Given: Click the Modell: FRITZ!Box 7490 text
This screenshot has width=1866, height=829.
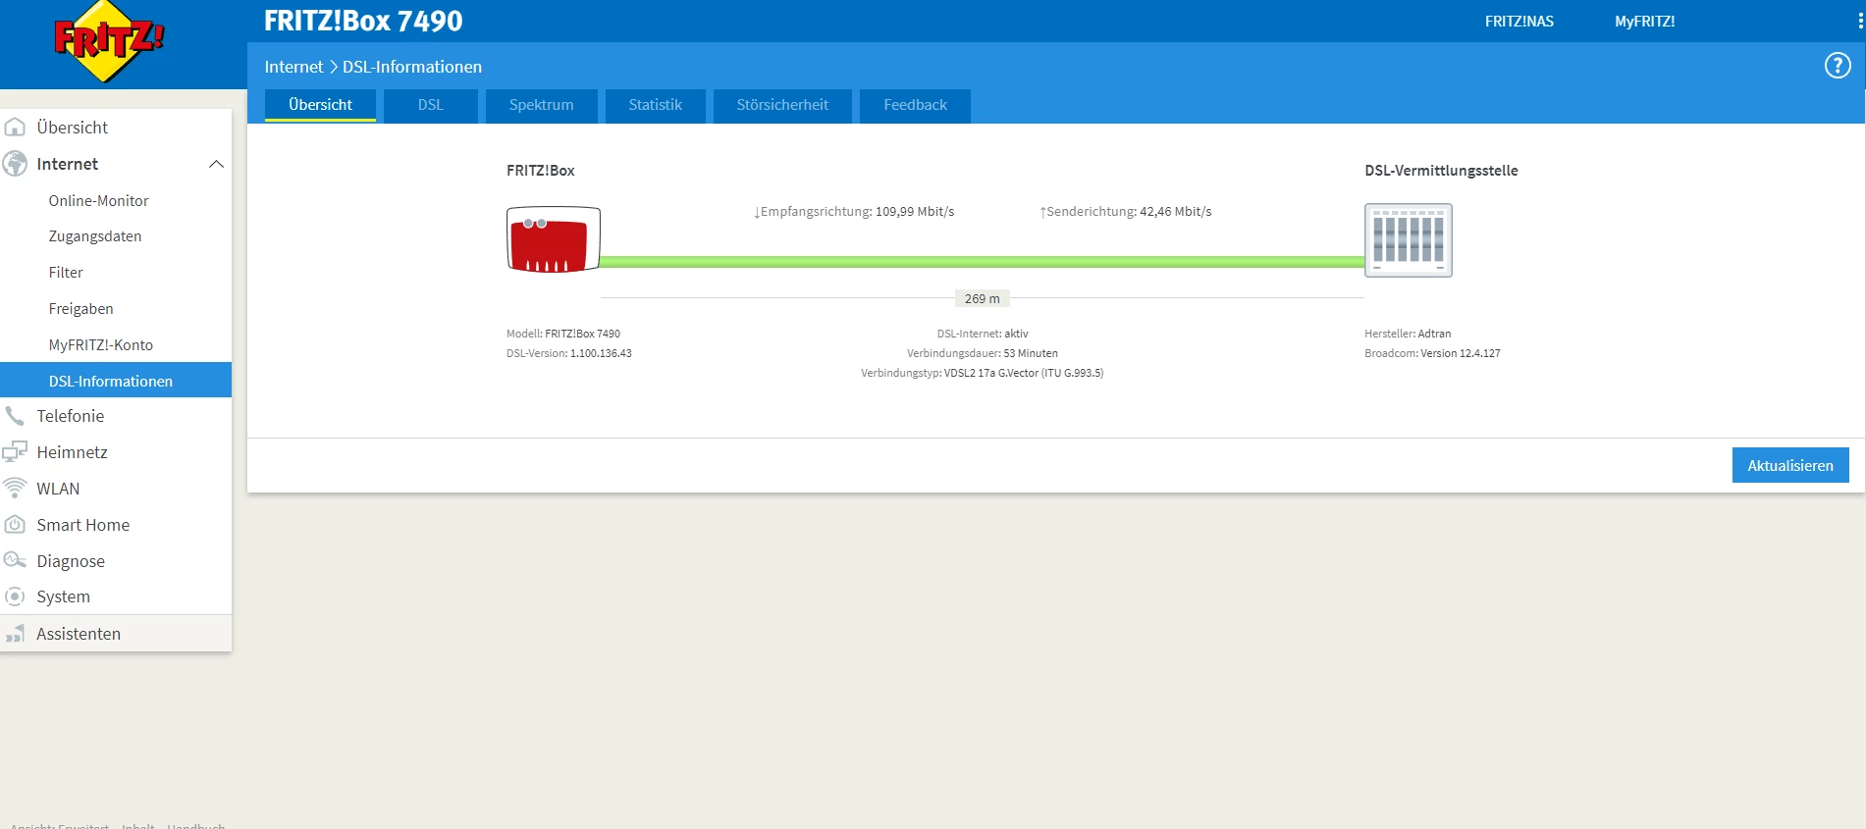Looking at the screenshot, I should pos(563,334).
